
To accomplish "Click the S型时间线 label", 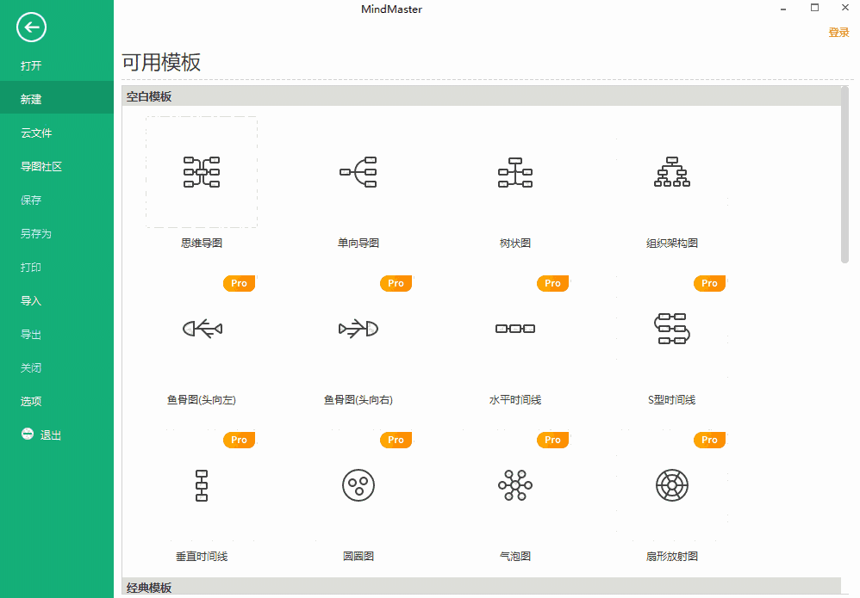I will point(672,400).
